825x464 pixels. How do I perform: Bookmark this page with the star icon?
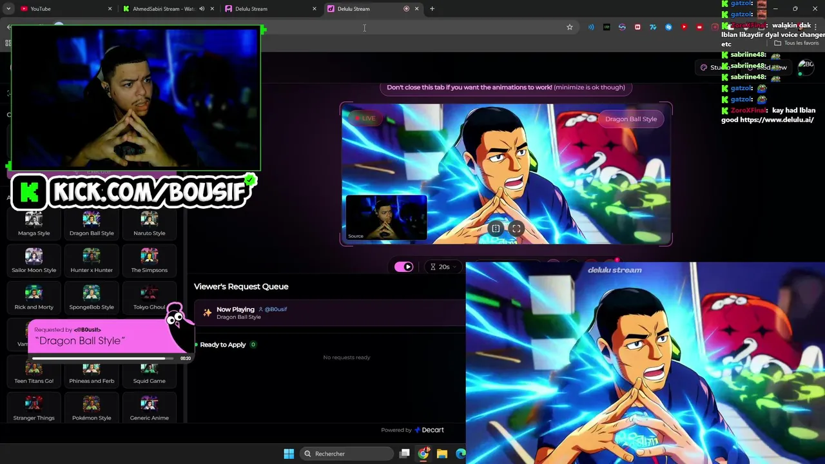pyautogui.click(x=570, y=27)
